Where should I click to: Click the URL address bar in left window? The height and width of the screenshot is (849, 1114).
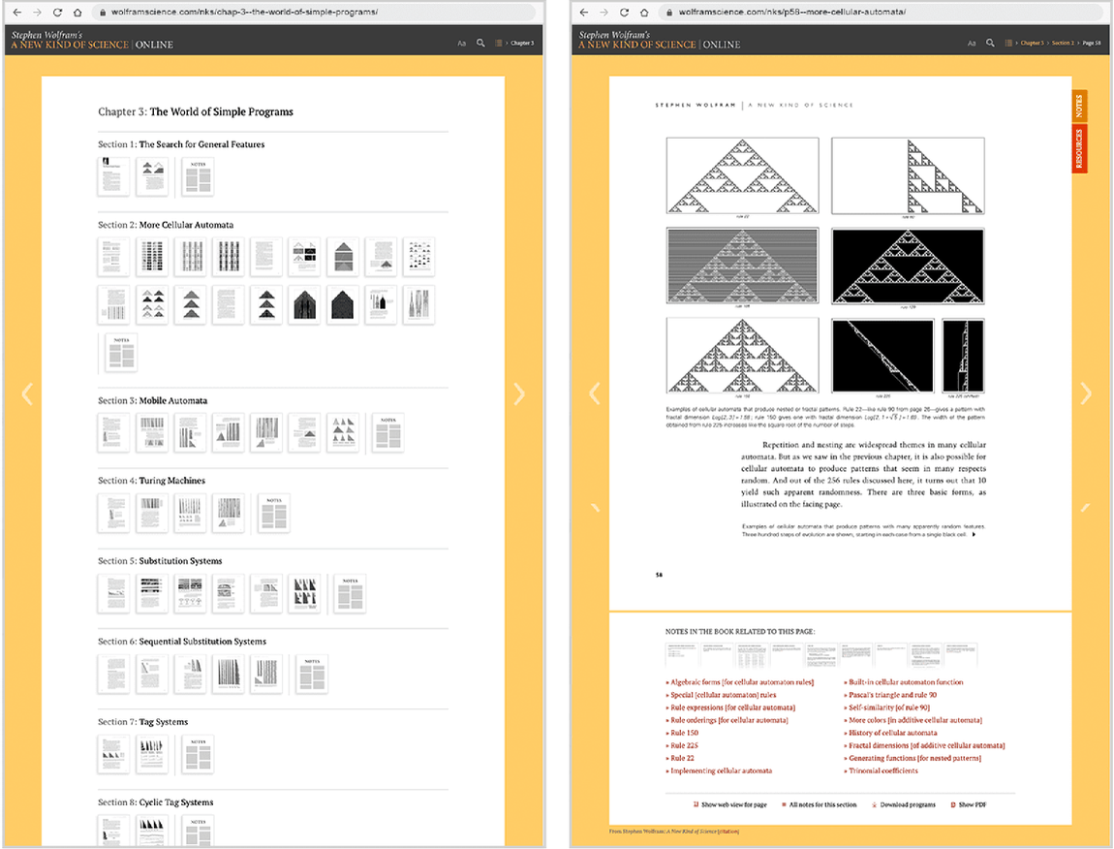click(x=310, y=13)
